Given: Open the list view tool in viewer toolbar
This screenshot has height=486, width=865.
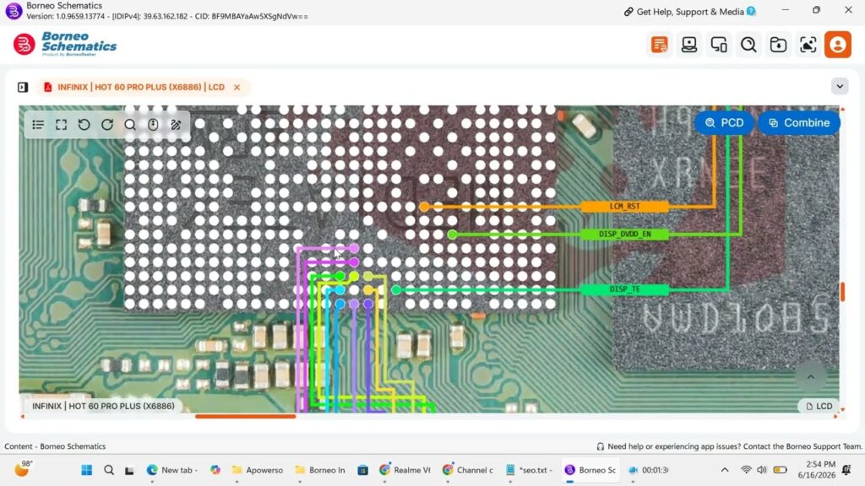Looking at the screenshot, I should [38, 125].
